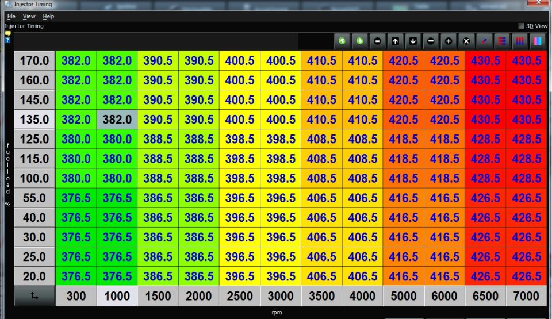552x319 pixels.
Task: Click the X multiply cells button
Action: [x=466, y=41]
